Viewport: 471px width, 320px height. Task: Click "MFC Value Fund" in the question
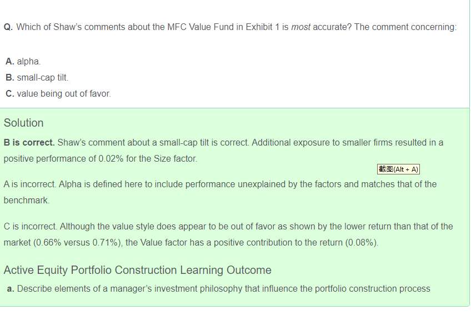point(196,27)
